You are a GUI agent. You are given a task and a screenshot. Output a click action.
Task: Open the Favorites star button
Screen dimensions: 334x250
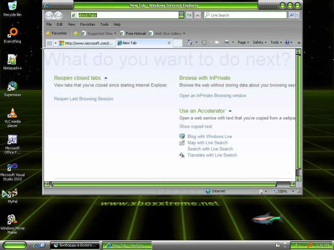(x=56, y=34)
